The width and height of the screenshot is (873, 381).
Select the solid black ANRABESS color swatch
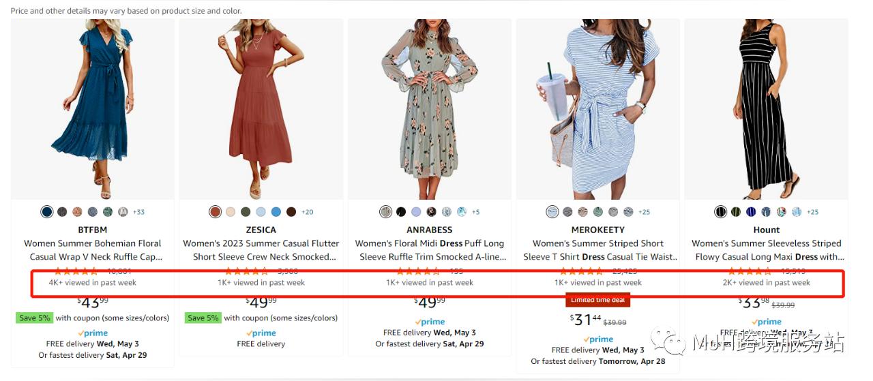point(401,212)
